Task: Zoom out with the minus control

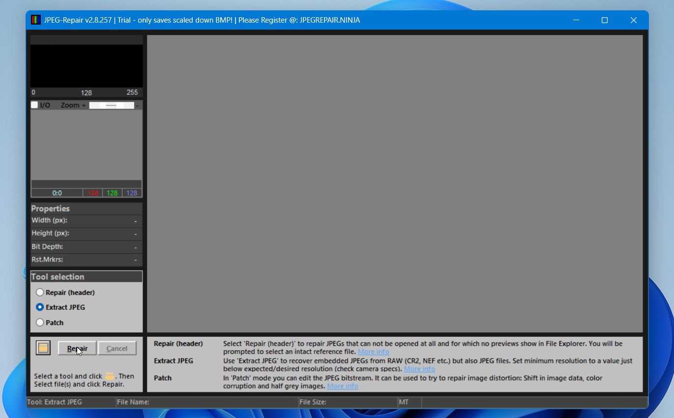Action: (x=138, y=105)
